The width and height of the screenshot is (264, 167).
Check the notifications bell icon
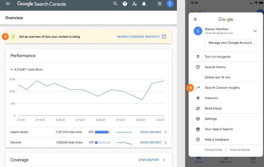point(144,4)
